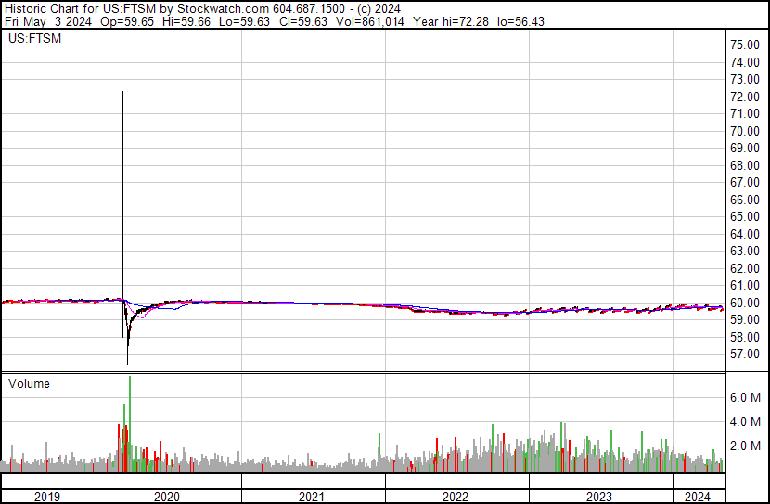
Task: Click the Volume panel label
Action: point(29,383)
